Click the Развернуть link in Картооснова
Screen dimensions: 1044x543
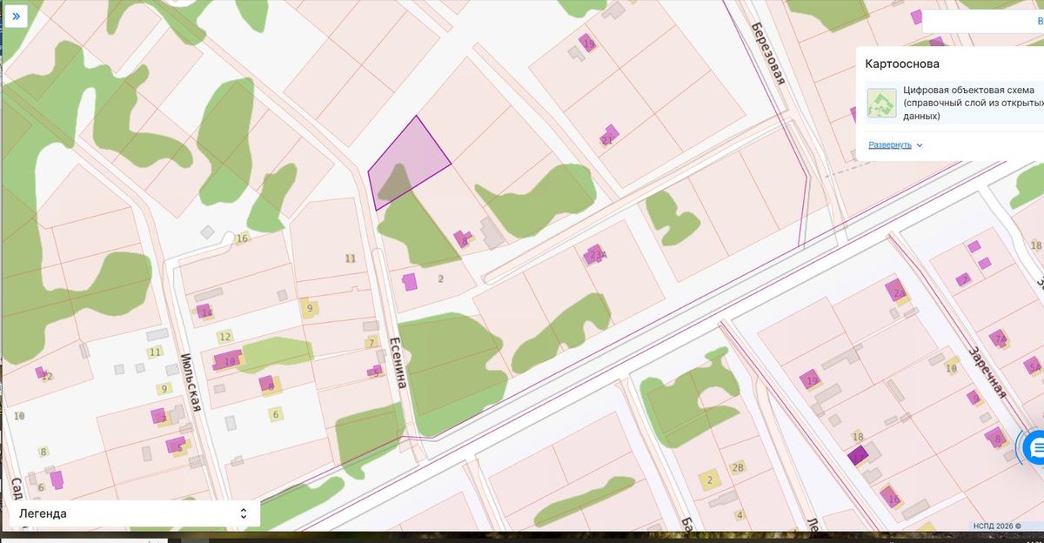890,144
